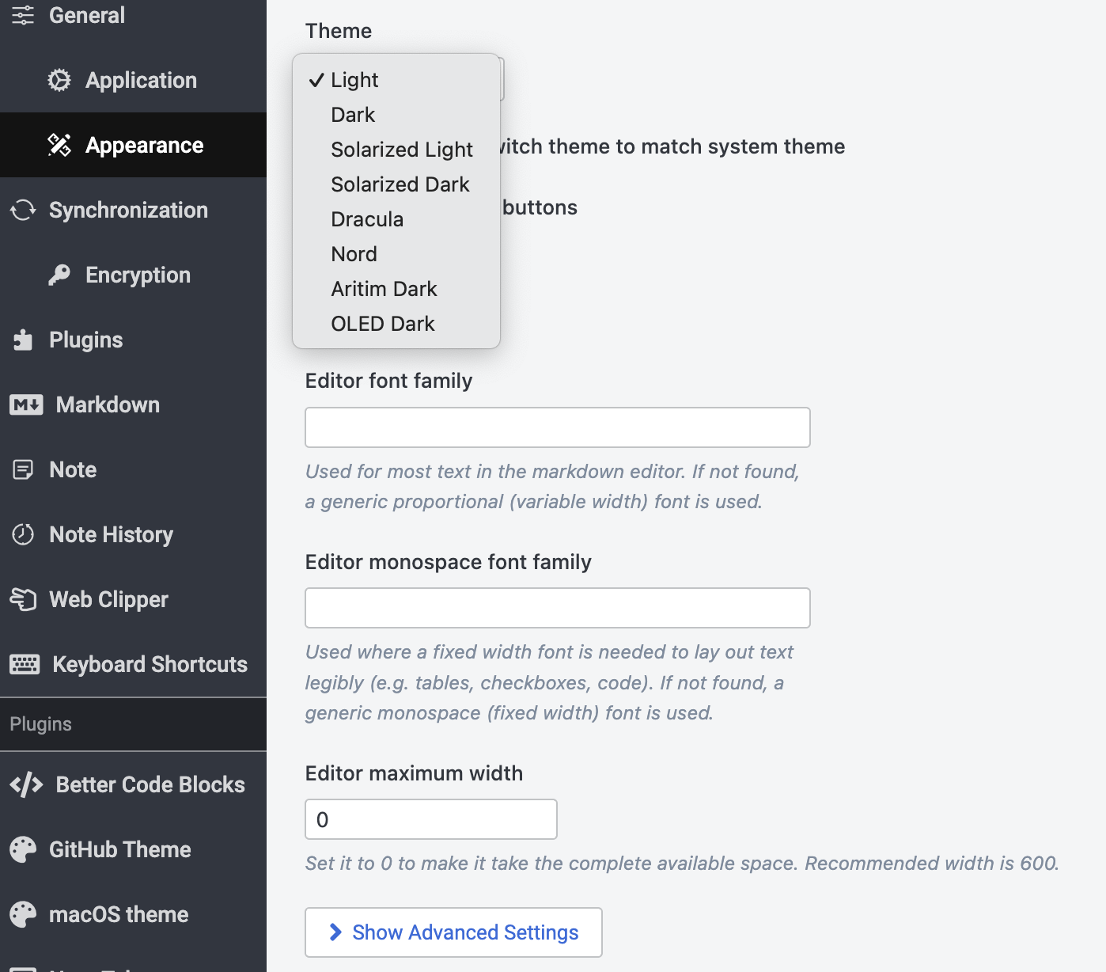Click the Encryption key icon
The height and width of the screenshot is (972, 1106).
[x=59, y=275]
